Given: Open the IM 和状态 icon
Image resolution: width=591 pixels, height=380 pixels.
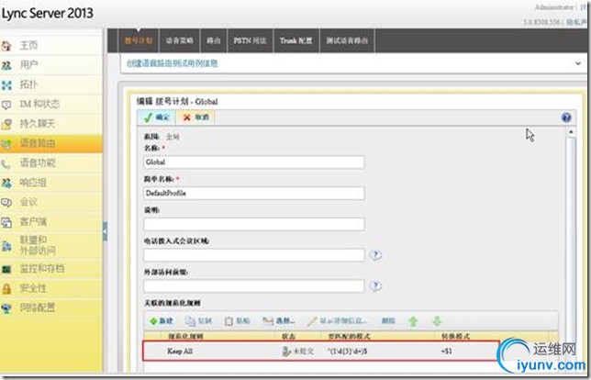Looking at the screenshot, I should tap(6, 105).
